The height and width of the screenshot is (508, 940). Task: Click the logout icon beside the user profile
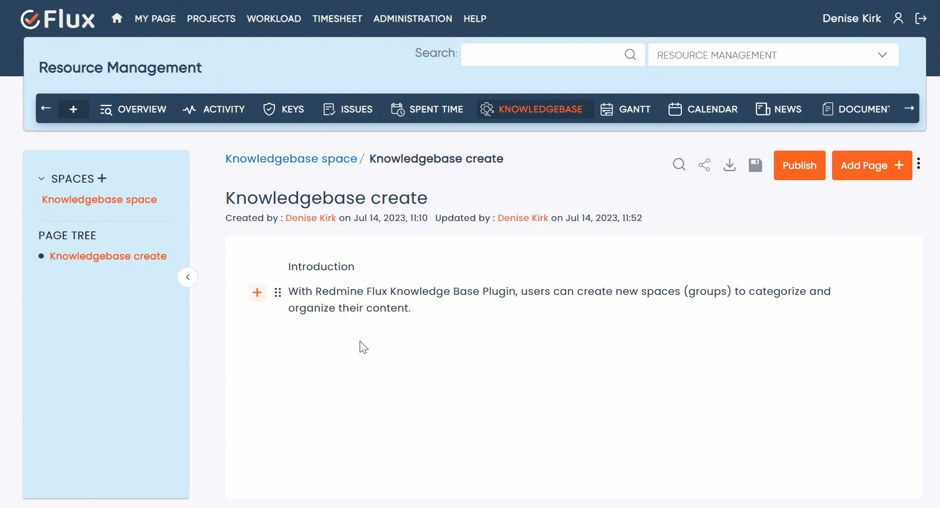921,19
